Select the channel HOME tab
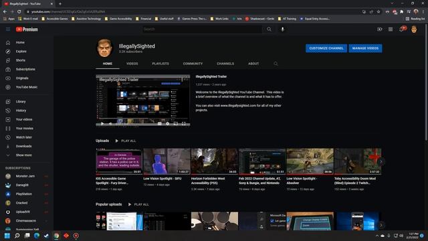The height and width of the screenshot is (241, 428). coord(108,64)
